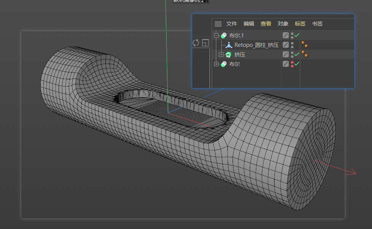Click the bottom 布尔 boolean object icon

click(224, 64)
